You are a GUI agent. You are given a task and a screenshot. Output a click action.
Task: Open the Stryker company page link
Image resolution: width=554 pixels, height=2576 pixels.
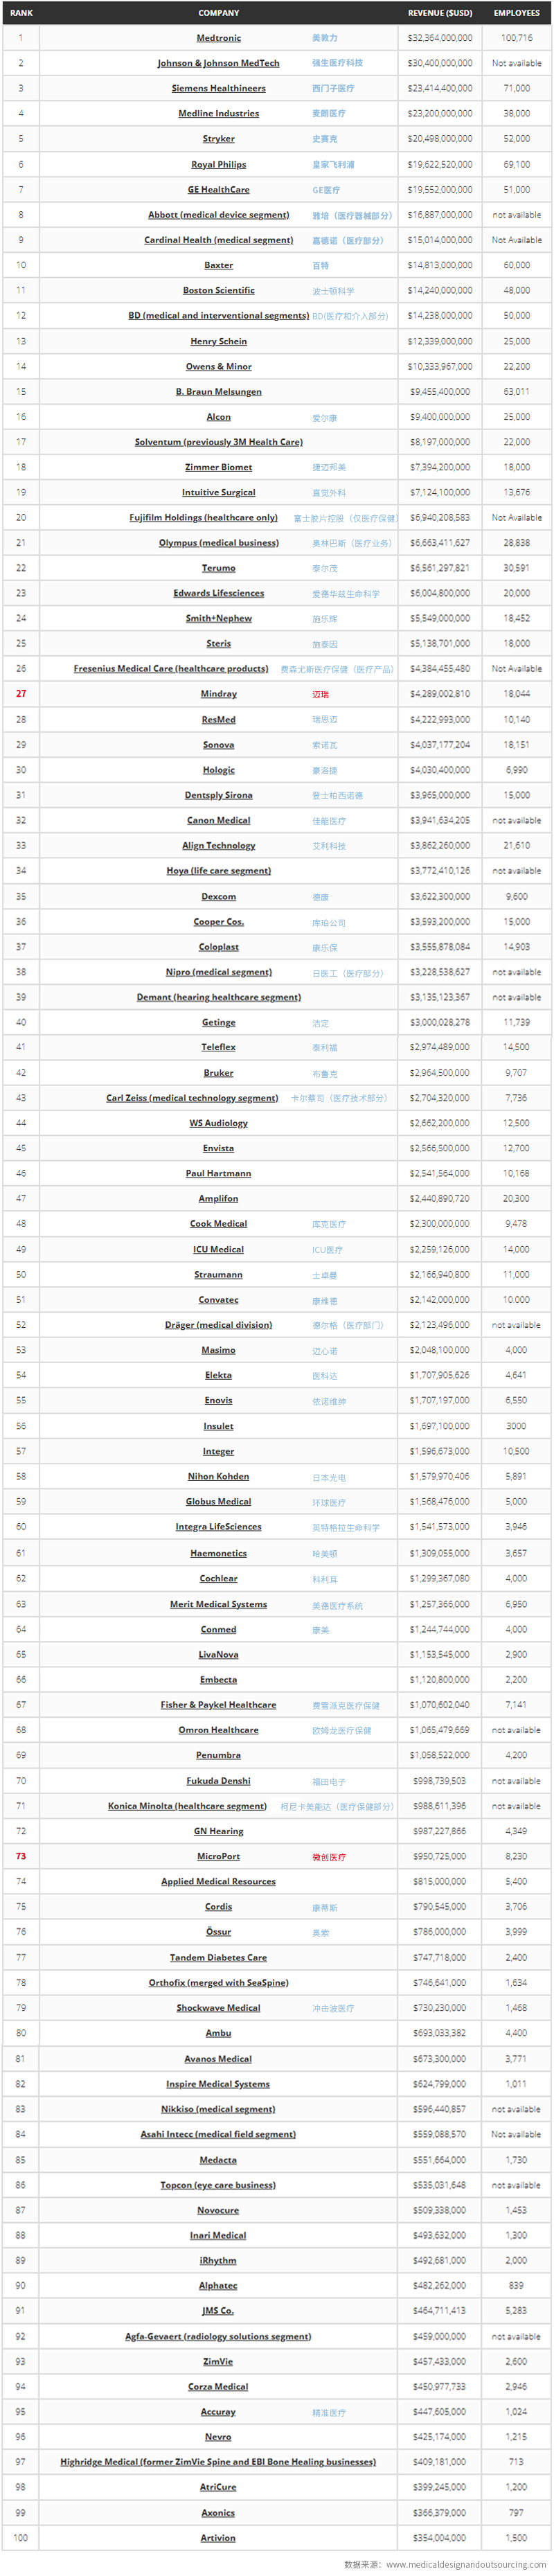click(218, 139)
